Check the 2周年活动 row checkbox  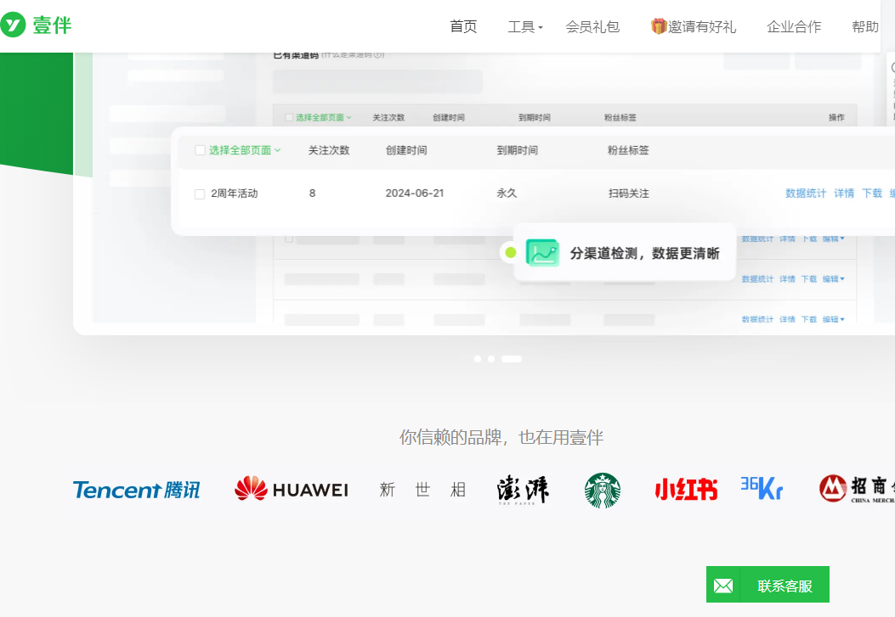[x=200, y=194]
